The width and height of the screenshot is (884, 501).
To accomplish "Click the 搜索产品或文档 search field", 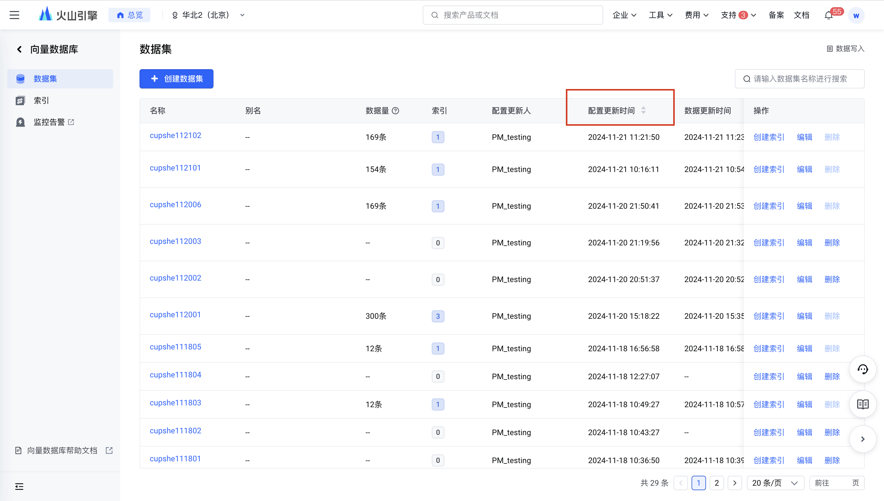I will 513,15.
